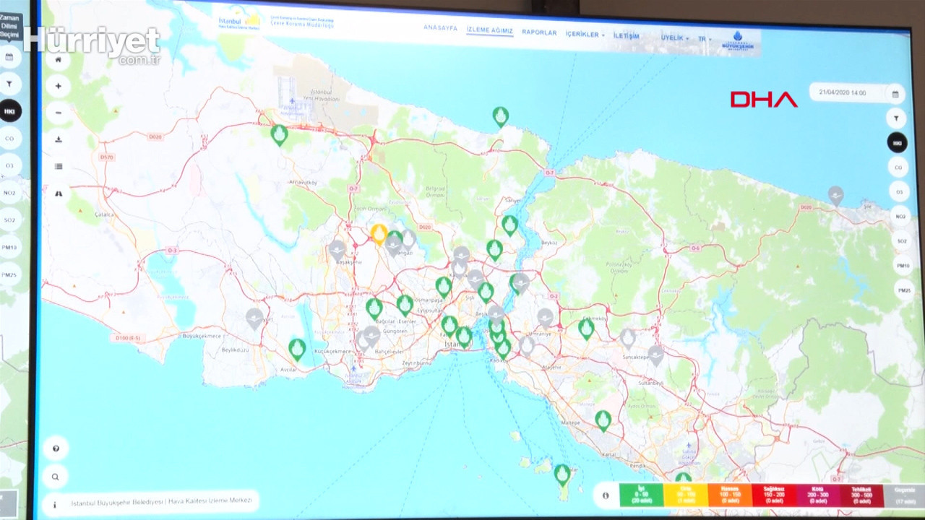Expand the İçerikler dropdown menu
This screenshot has height=520, width=925.
click(585, 34)
